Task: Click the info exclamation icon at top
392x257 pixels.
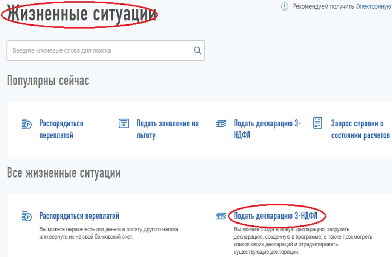Action: tap(285, 6)
